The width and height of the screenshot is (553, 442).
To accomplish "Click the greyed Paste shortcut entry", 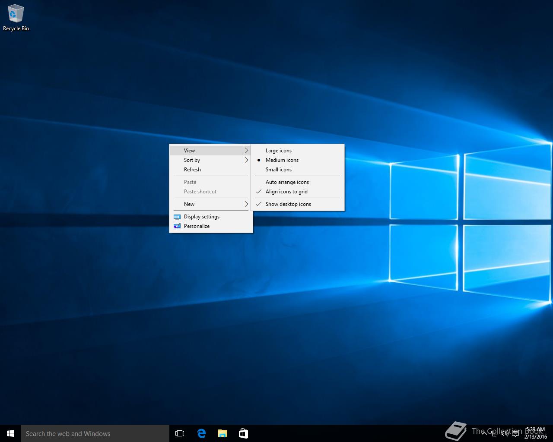I will pos(211,192).
